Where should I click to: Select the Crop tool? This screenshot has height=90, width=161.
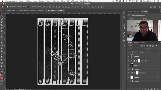2,25
